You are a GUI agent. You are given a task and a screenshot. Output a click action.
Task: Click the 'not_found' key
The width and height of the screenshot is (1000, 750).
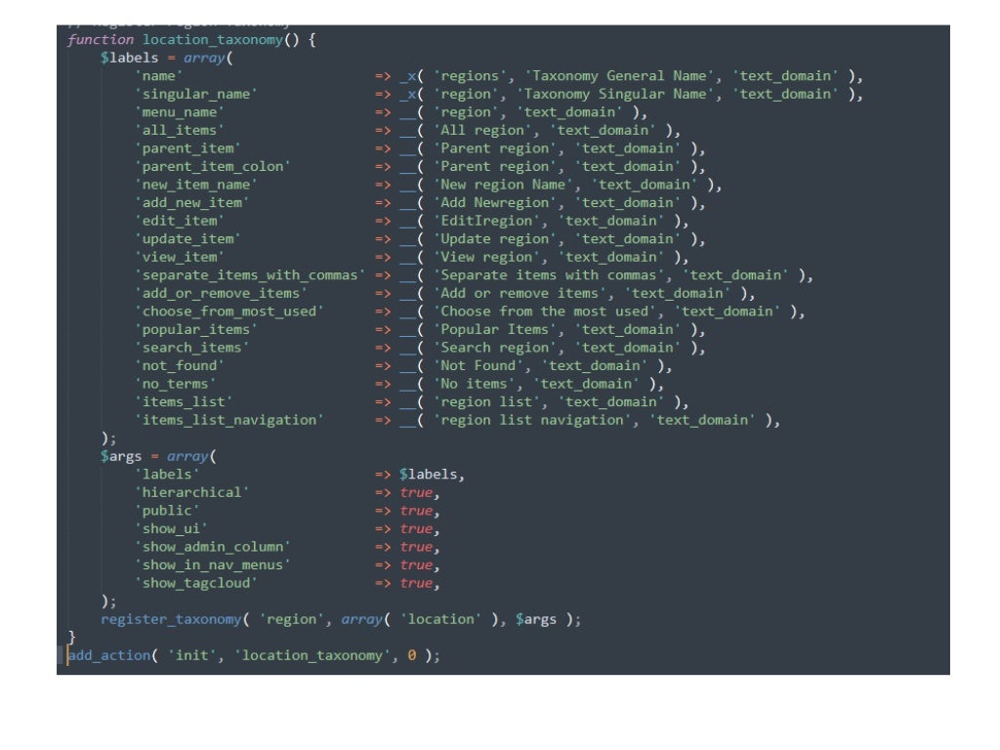(180, 365)
